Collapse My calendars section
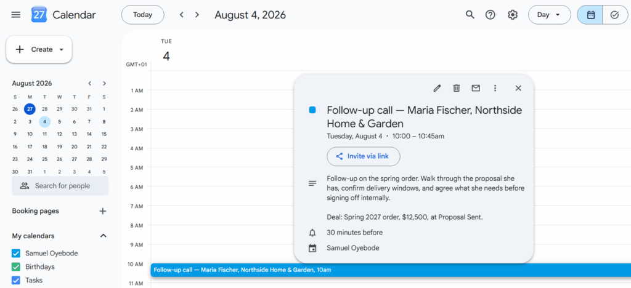The image size is (631, 288). (x=104, y=236)
